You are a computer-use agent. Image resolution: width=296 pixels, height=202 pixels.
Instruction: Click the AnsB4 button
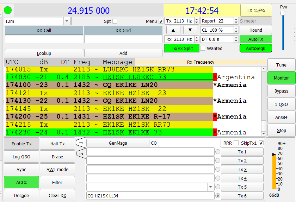coord(281,117)
